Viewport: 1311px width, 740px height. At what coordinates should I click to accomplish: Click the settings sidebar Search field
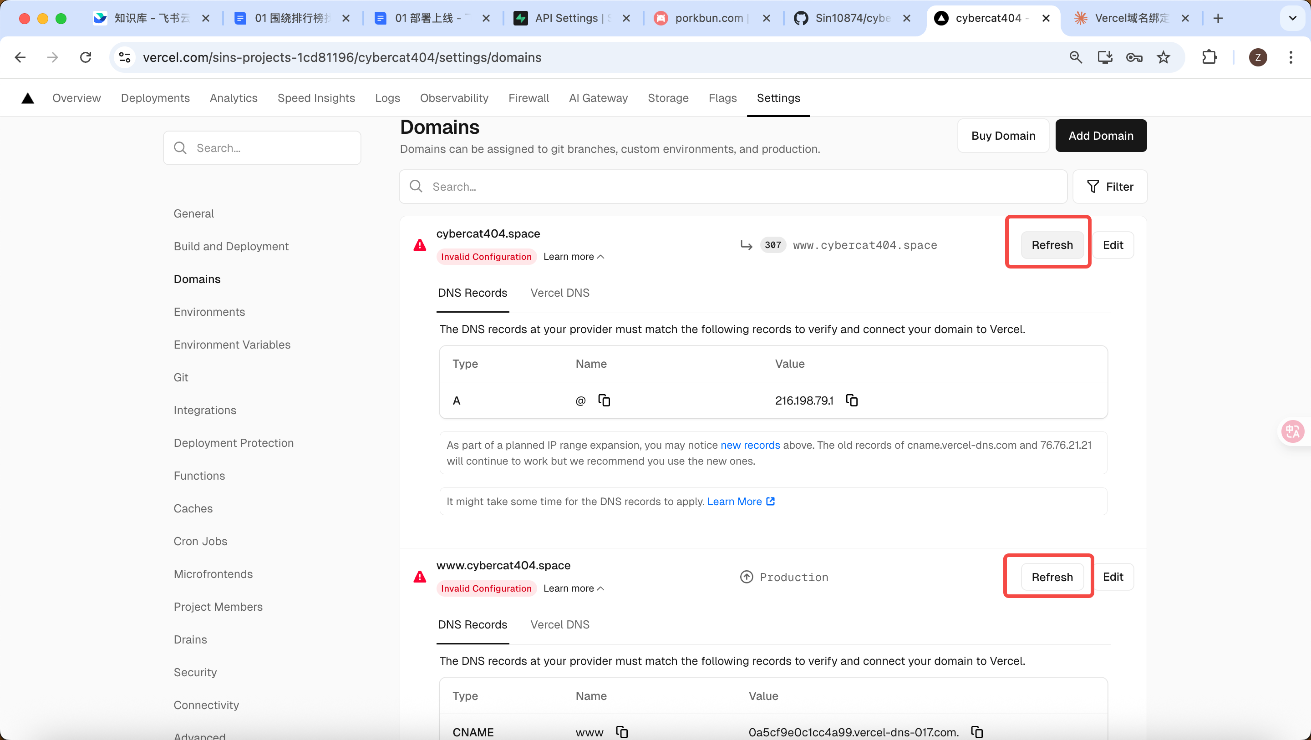tap(262, 148)
